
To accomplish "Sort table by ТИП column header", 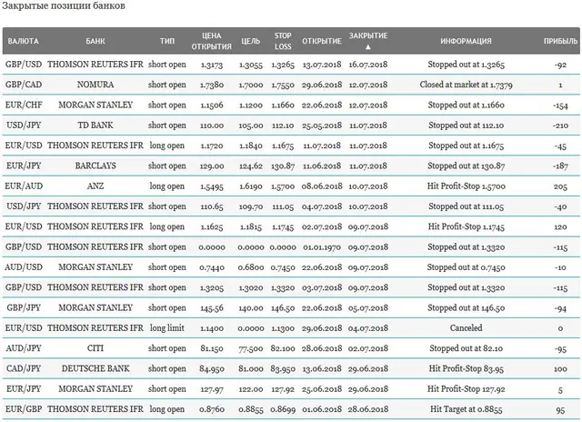I will pos(167,41).
